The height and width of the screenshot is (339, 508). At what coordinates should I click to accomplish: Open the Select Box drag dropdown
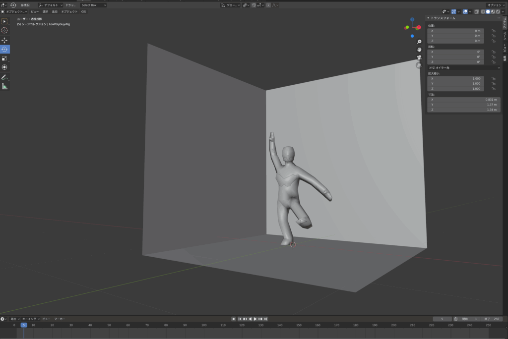pos(93,5)
